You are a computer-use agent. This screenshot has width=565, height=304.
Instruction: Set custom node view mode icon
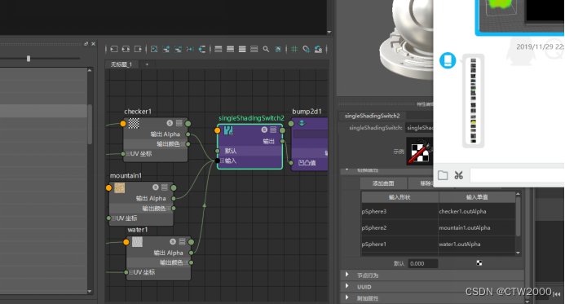pos(254,49)
